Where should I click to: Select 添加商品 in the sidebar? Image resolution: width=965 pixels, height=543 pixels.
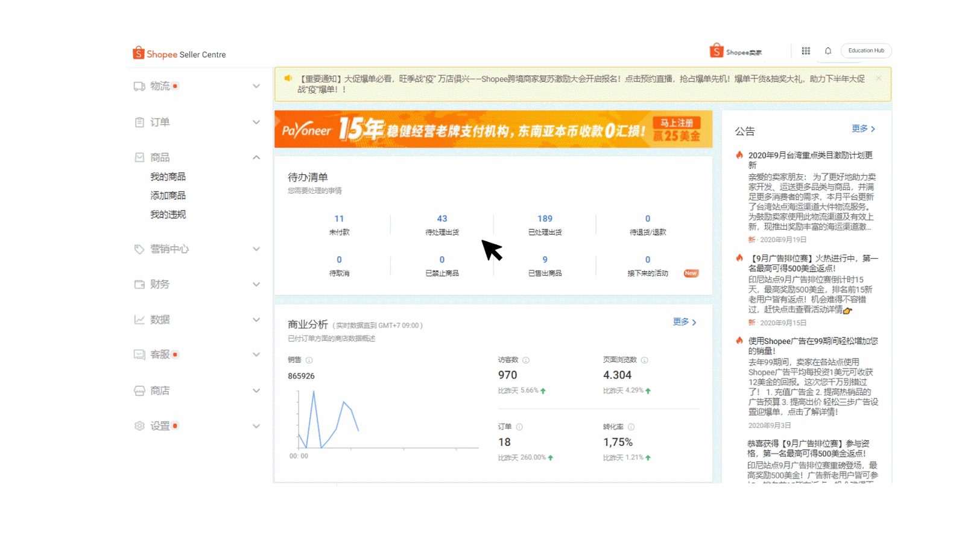(x=168, y=195)
